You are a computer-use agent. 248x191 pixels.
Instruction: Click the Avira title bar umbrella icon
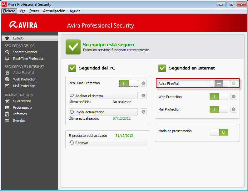click(4, 4)
